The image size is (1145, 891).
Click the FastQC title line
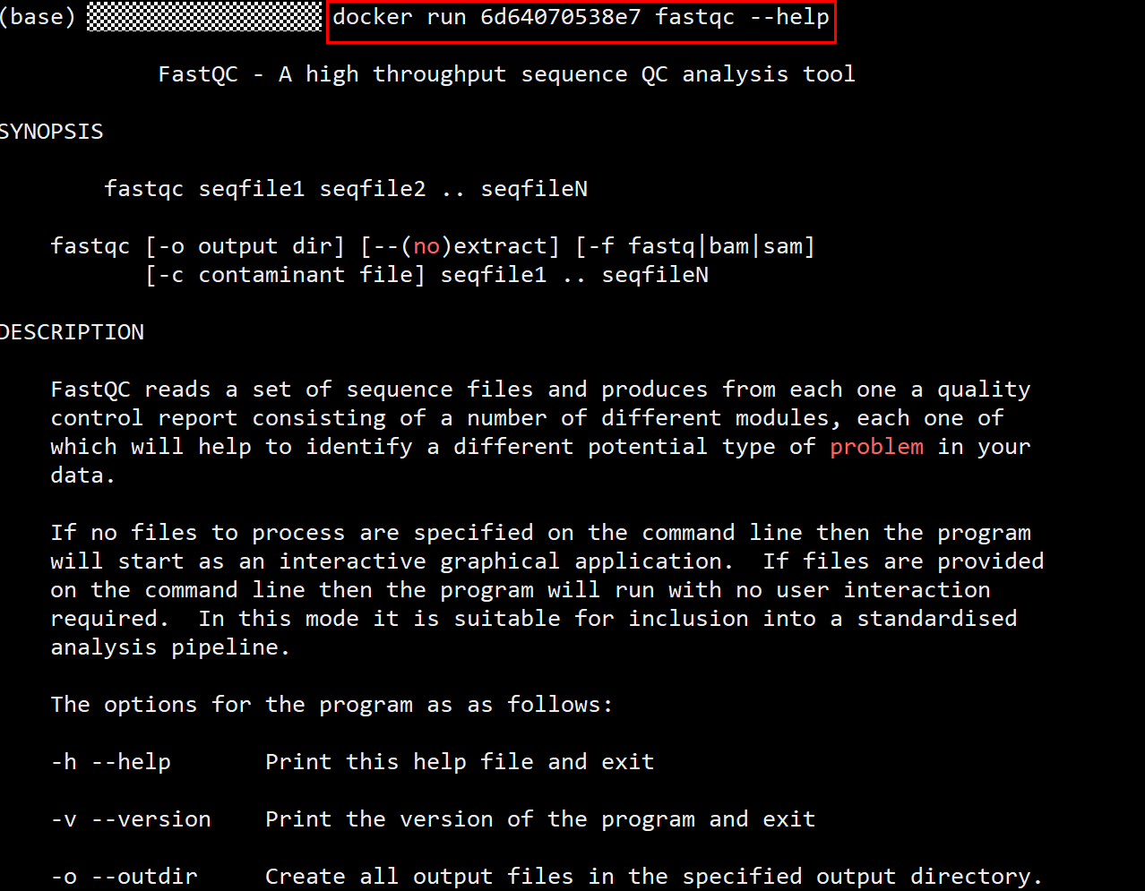pyautogui.click(x=506, y=74)
